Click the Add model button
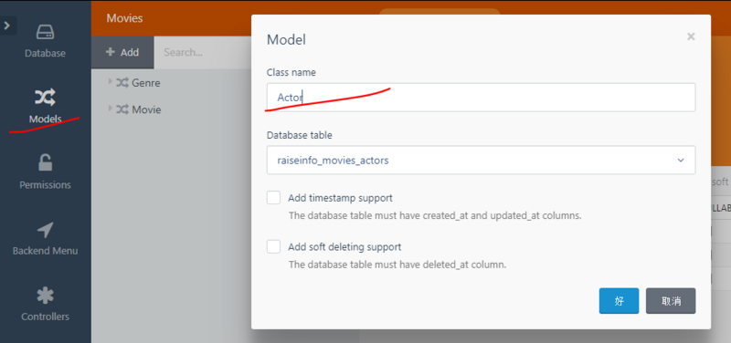This screenshot has height=343, width=731. 122,52
